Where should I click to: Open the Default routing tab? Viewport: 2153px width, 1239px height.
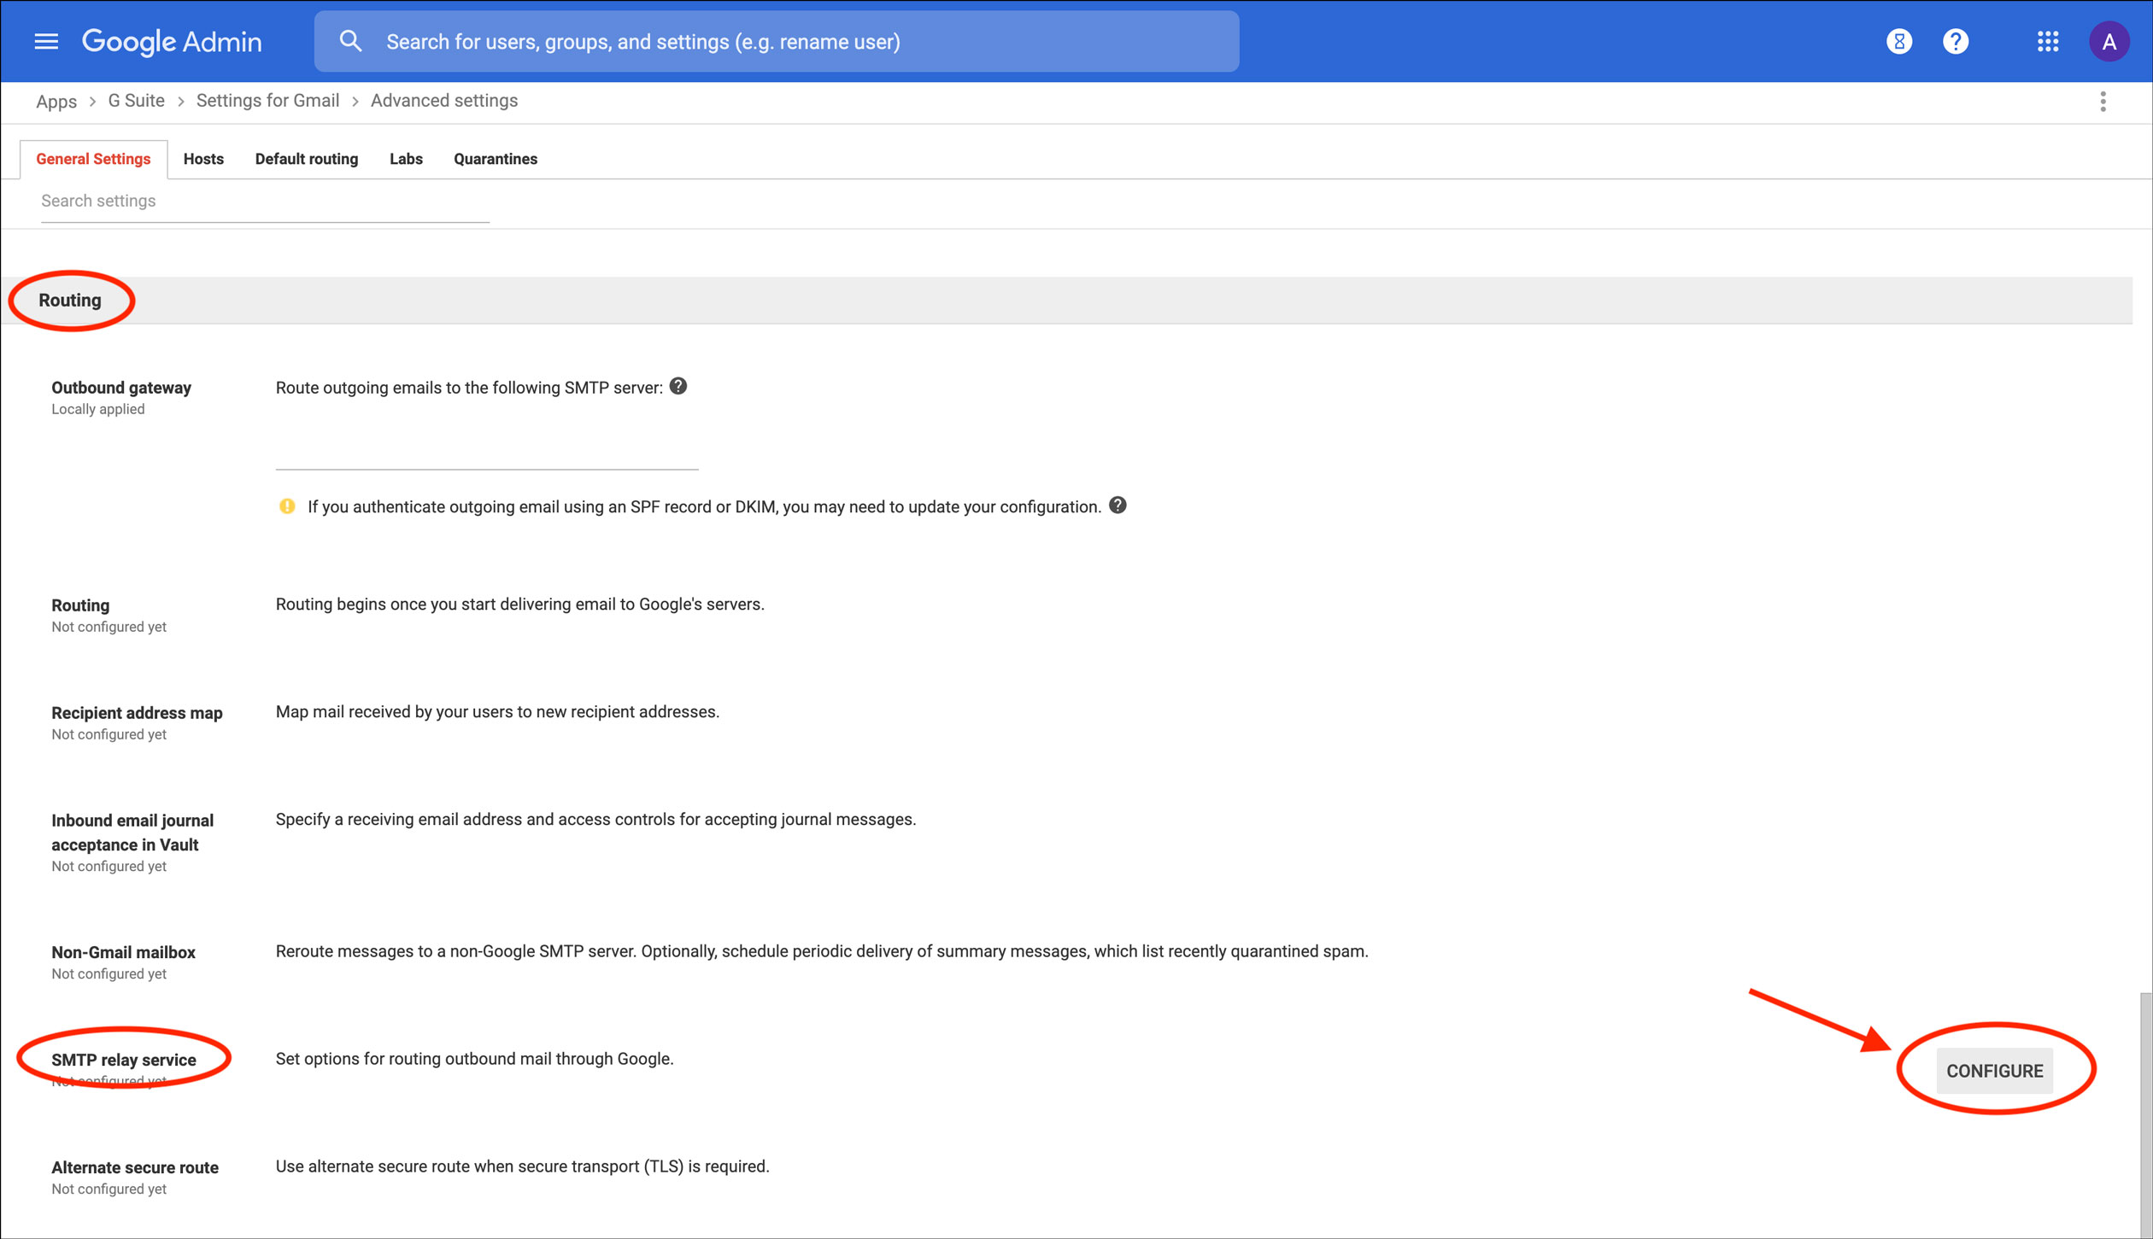coord(306,159)
